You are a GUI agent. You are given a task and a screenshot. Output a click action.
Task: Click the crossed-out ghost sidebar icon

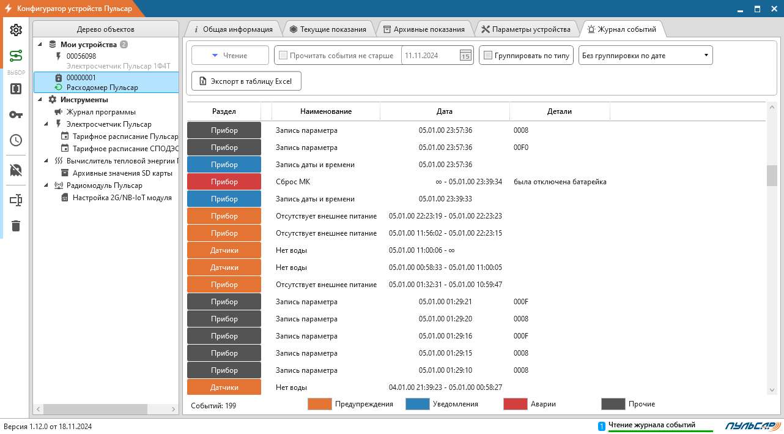16,170
